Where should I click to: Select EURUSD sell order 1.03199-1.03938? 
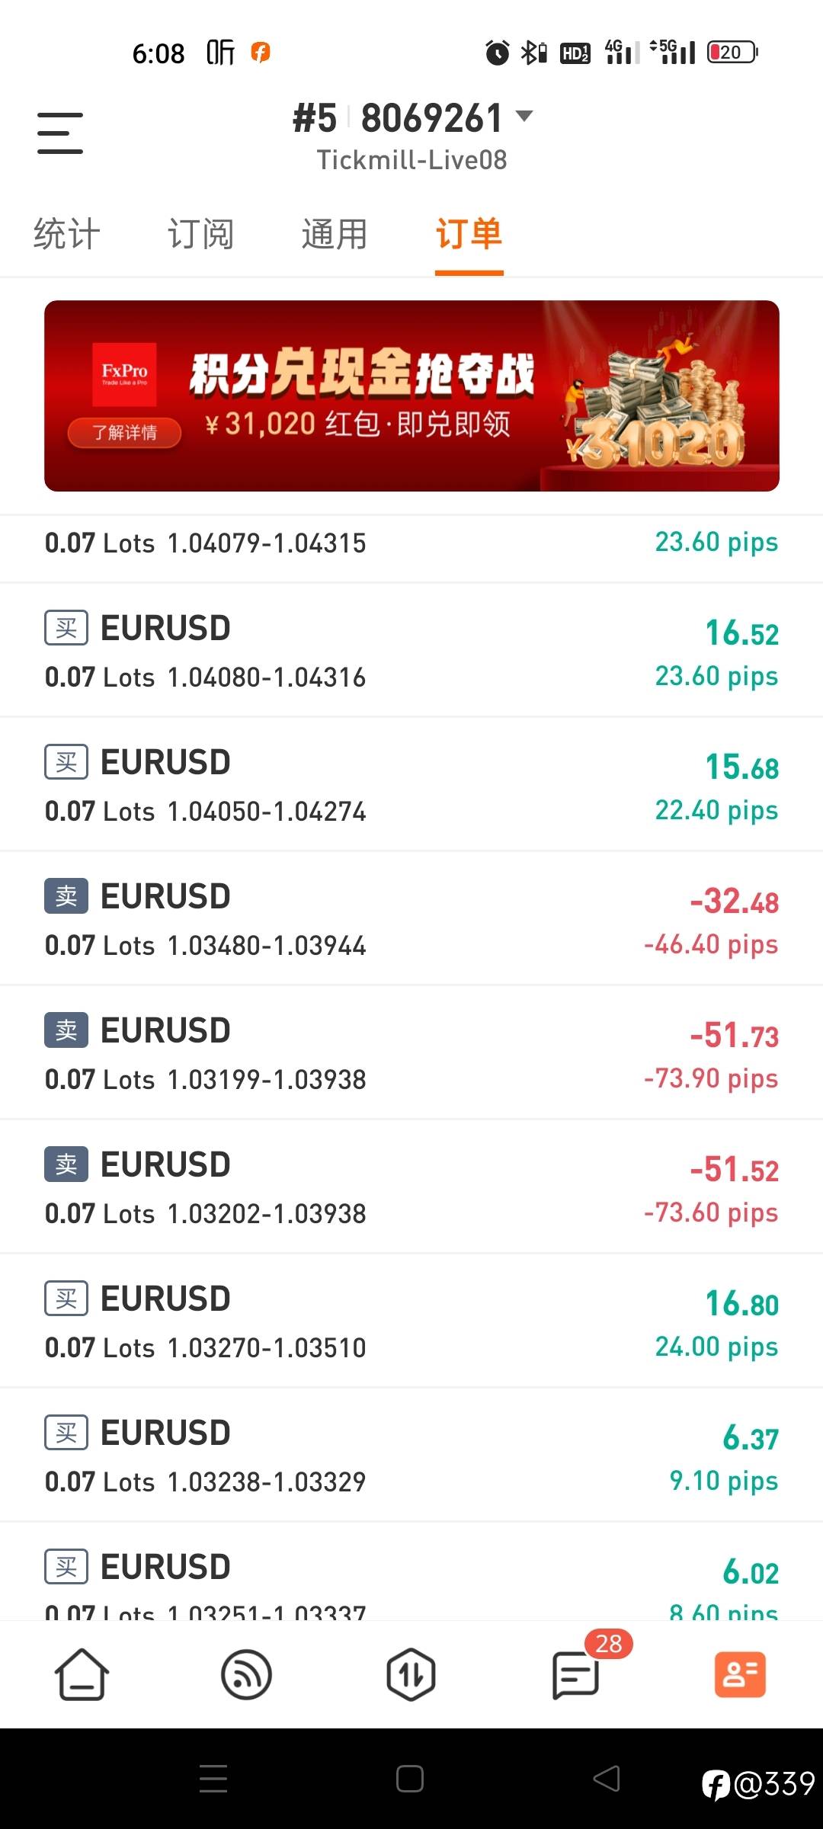[411, 1053]
